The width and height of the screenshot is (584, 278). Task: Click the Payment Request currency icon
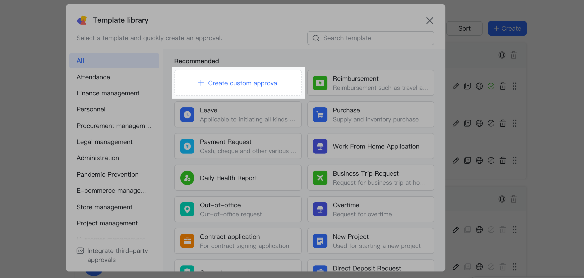[x=187, y=146]
